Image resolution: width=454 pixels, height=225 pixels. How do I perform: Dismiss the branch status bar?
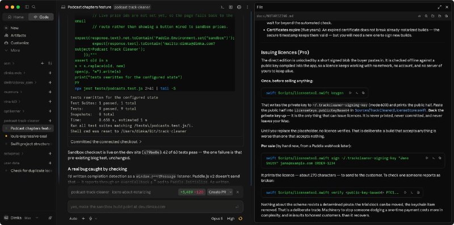238,192
